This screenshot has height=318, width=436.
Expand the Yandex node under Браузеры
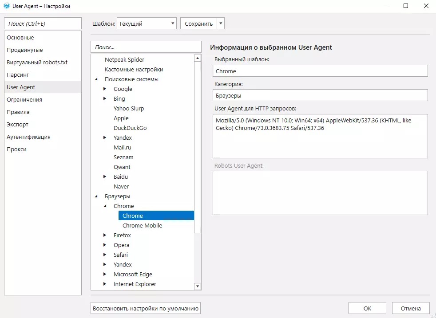(x=105, y=264)
